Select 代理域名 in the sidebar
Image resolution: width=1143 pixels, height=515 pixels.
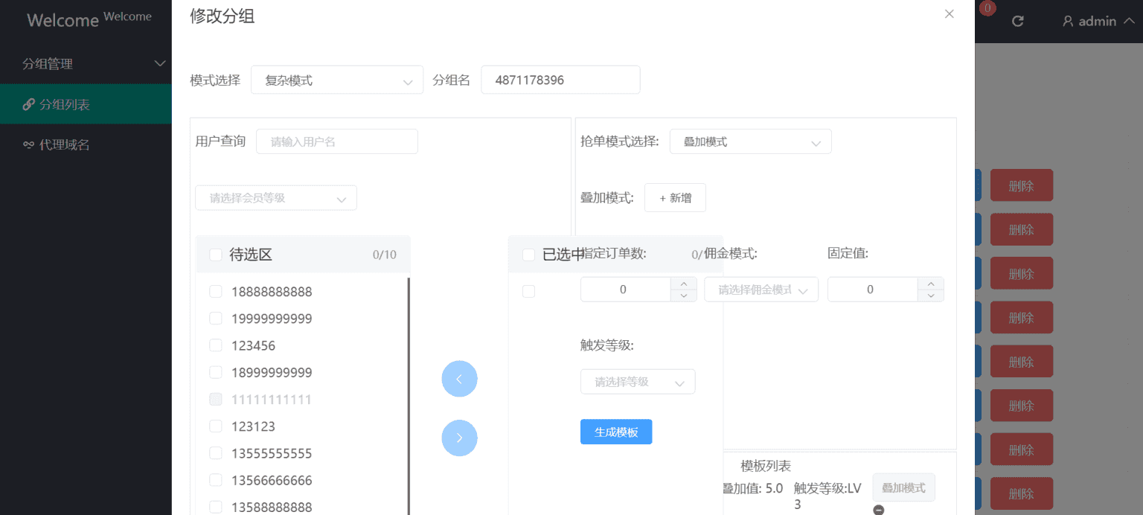click(86, 144)
